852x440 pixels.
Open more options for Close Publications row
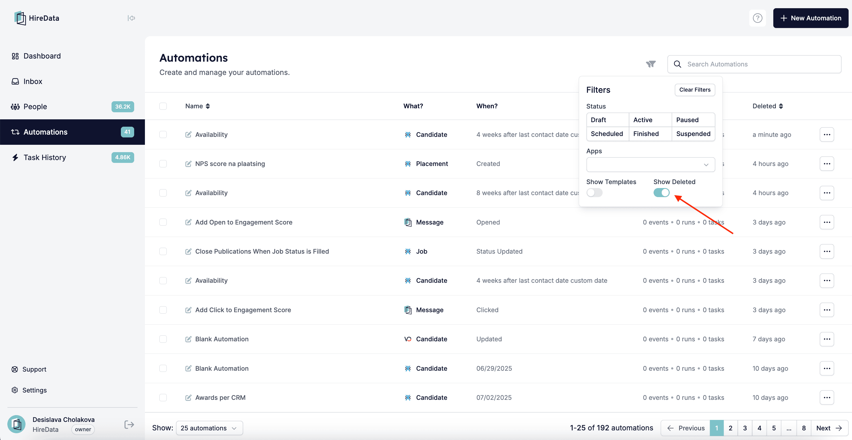(827, 251)
